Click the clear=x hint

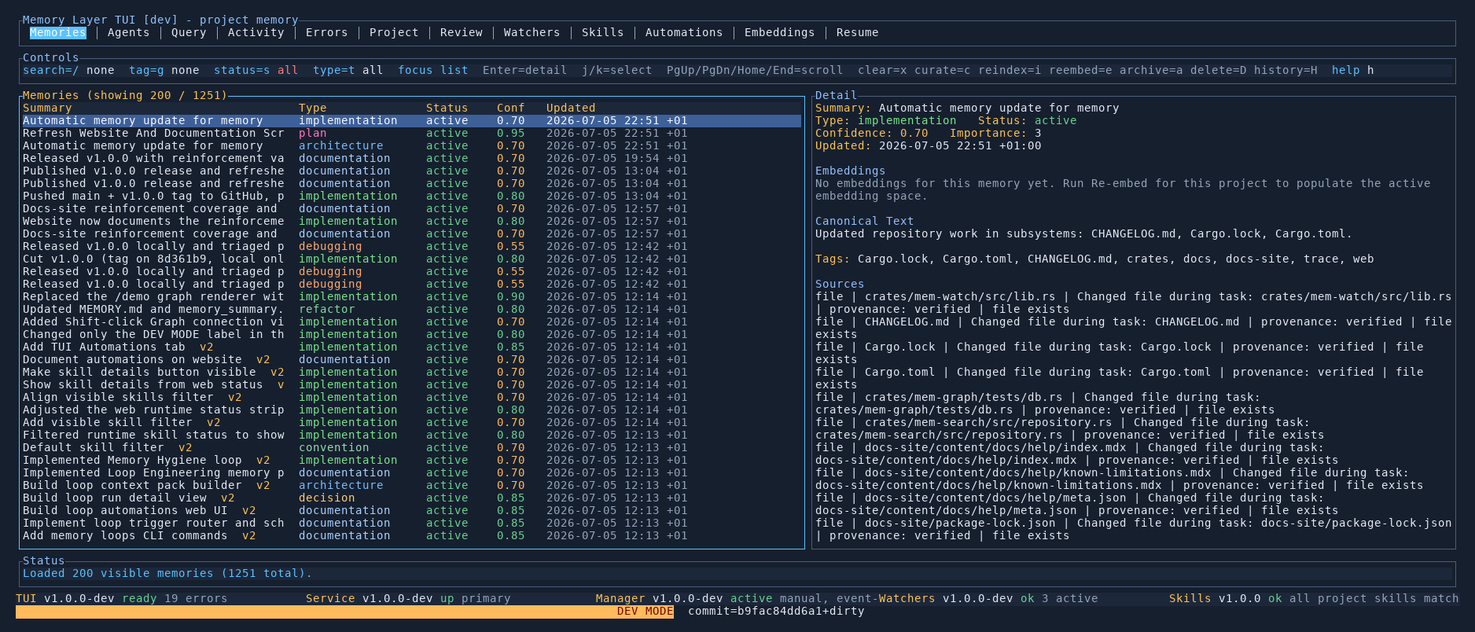[882, 70]
